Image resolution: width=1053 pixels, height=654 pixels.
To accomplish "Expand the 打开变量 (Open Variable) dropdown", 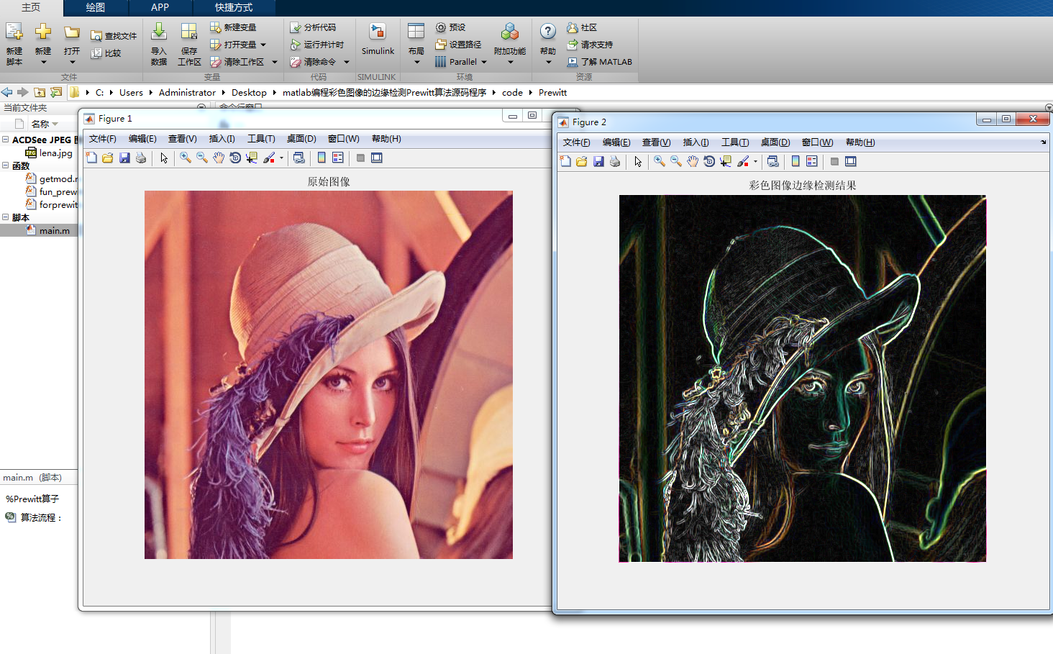I will tap(263, 45).
